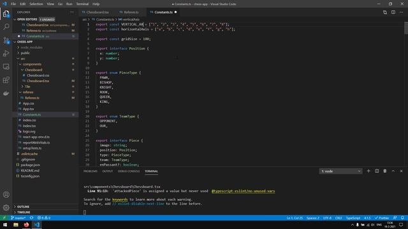The image size is (408, 229).
Task: Open Firefox from the taskbar
Action: coord(26,225)
